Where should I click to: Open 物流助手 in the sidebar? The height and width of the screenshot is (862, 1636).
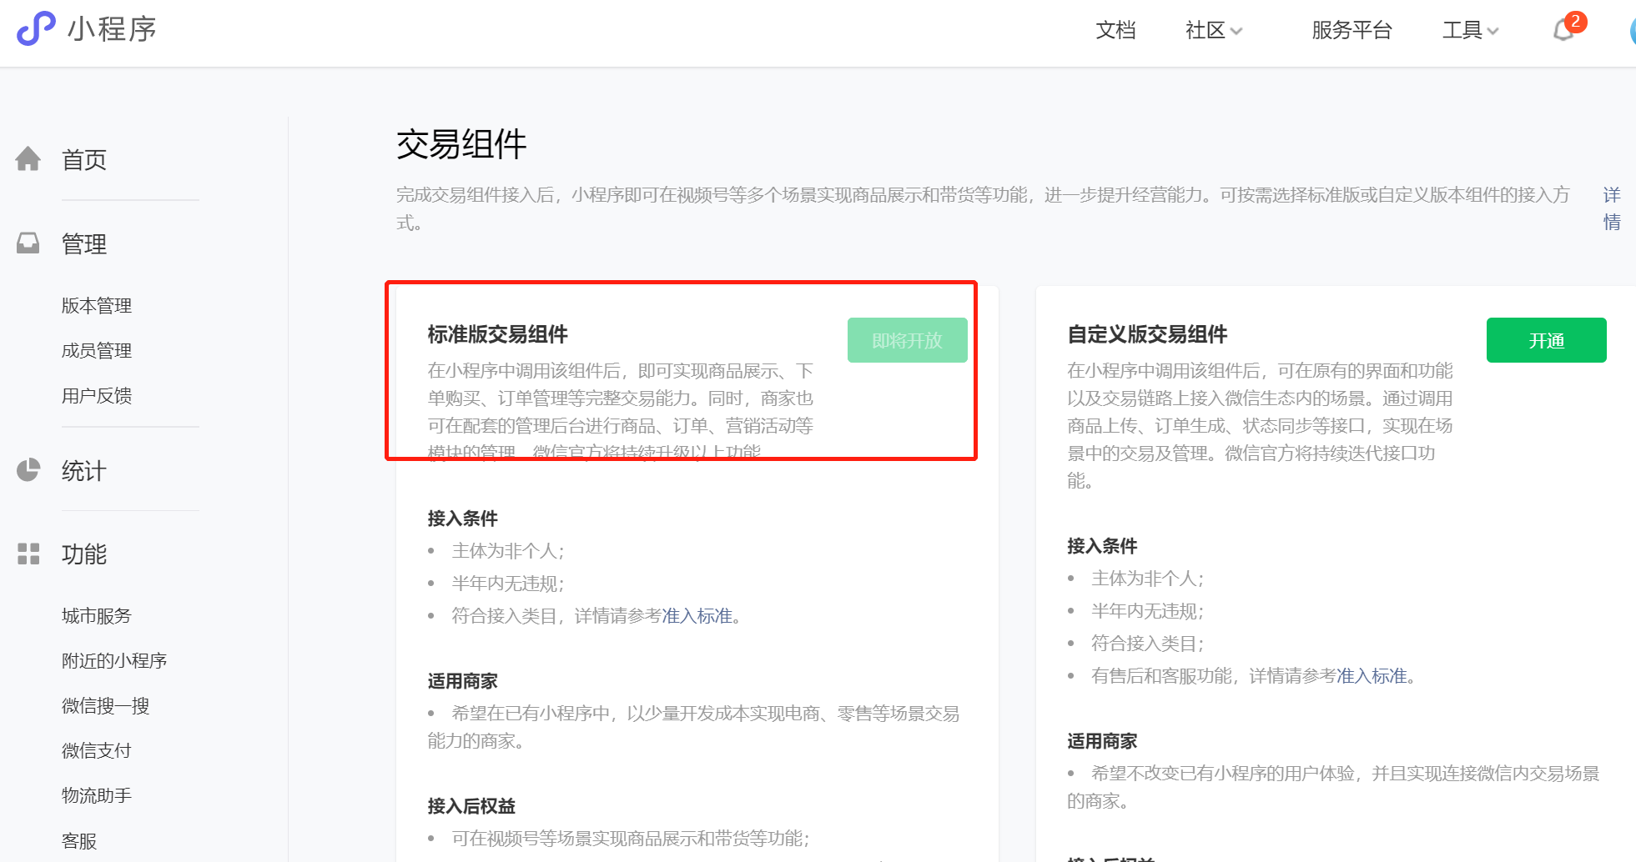(x=97, y=796)
